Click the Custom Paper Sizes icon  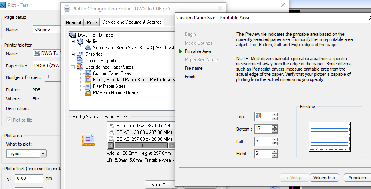tap(88, 73)
